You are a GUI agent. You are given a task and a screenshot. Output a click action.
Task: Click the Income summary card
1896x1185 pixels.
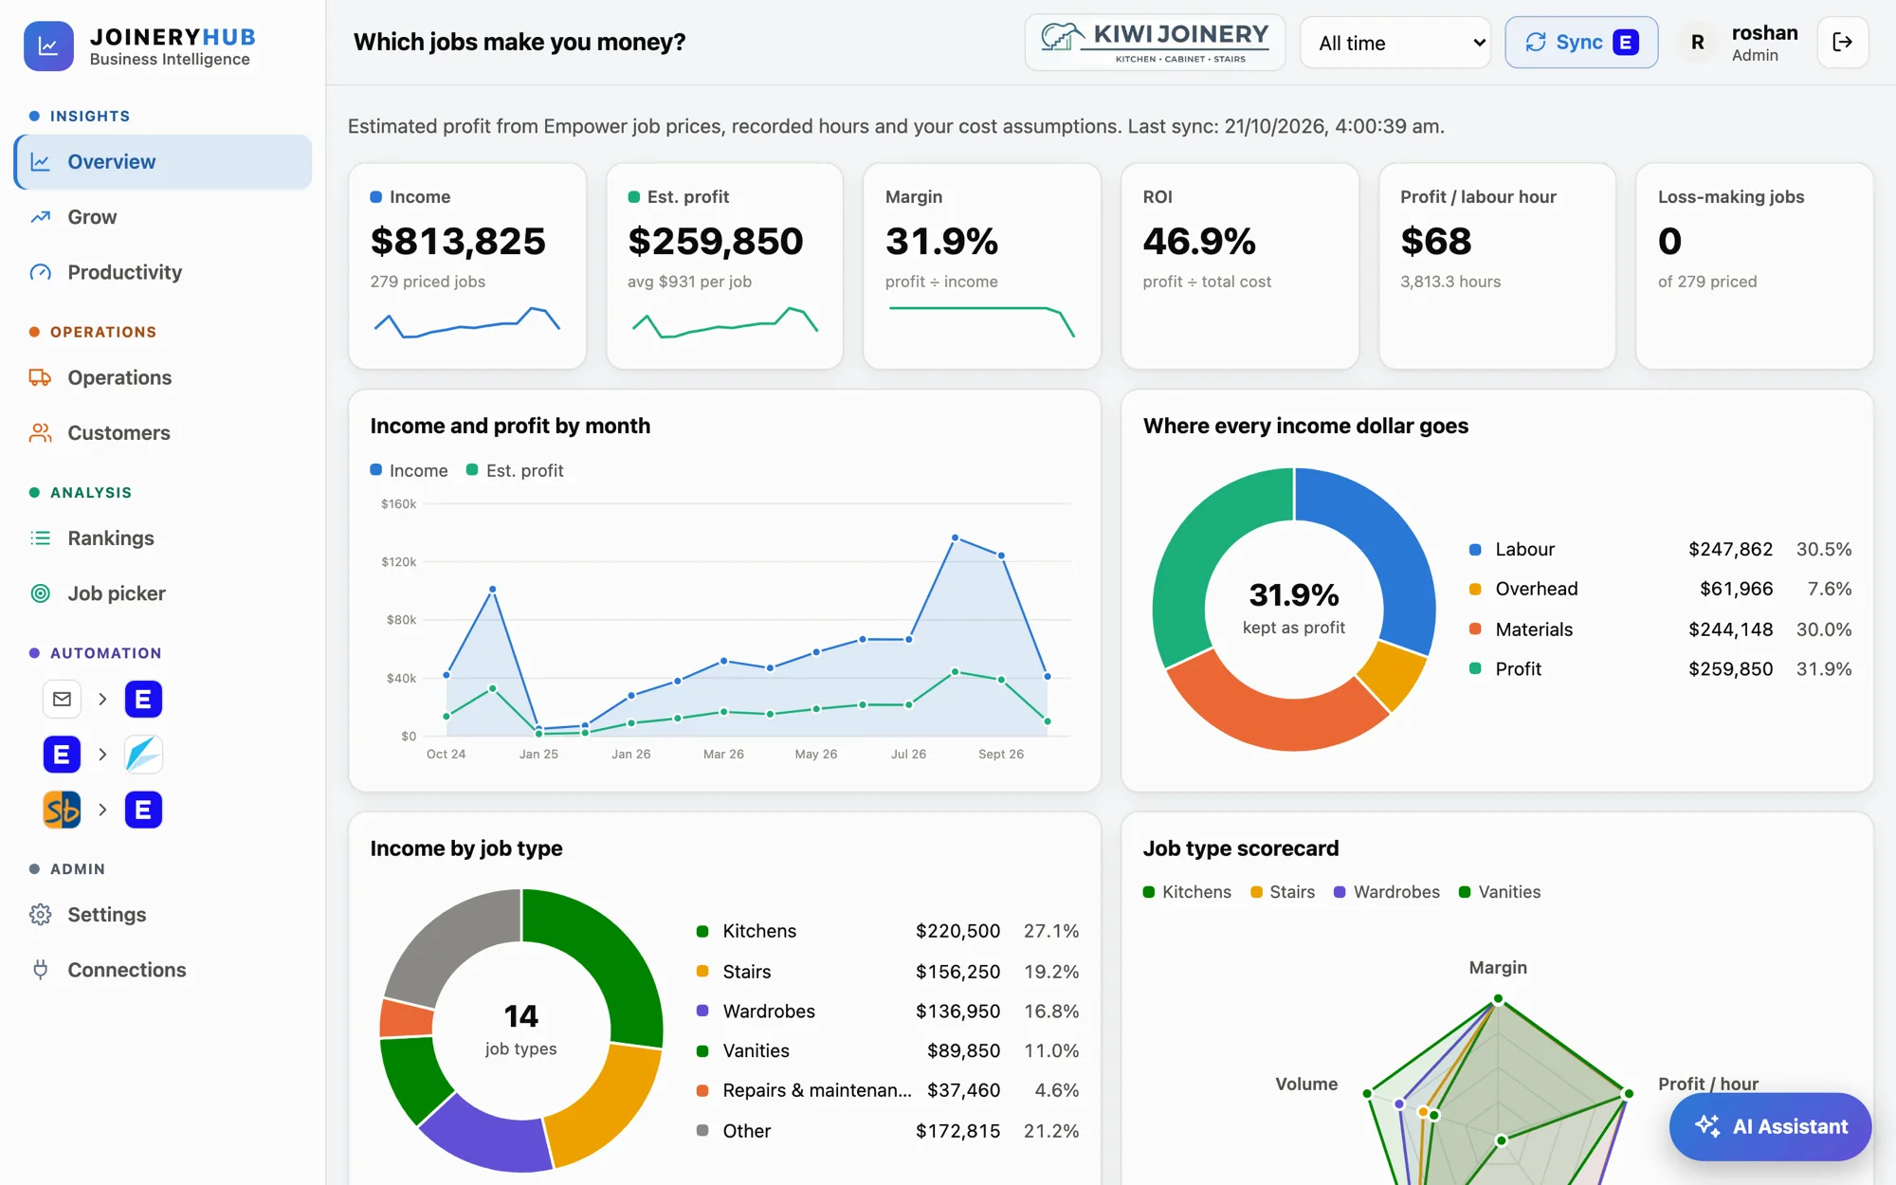467,265
